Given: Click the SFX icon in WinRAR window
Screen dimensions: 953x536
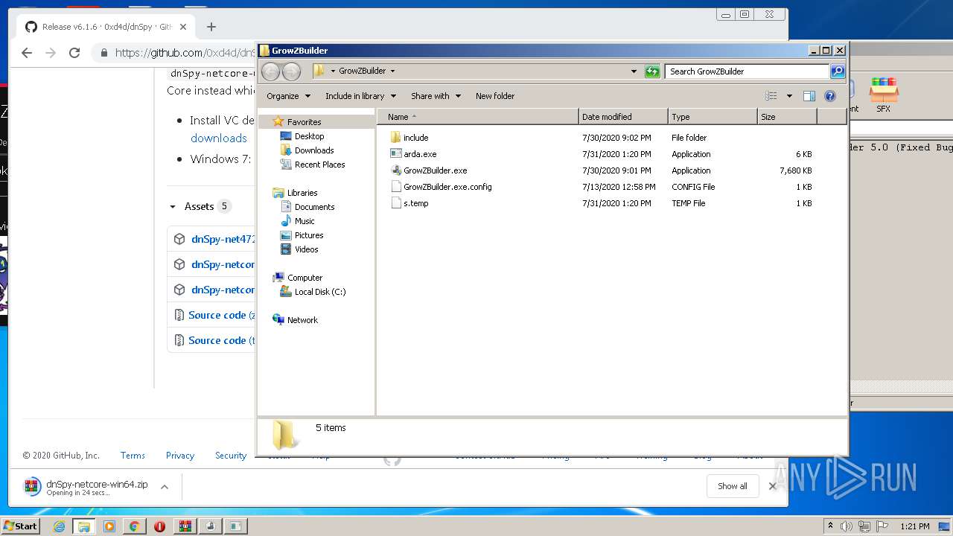Looking at the screenshot, I should click(x=884, y=95).
